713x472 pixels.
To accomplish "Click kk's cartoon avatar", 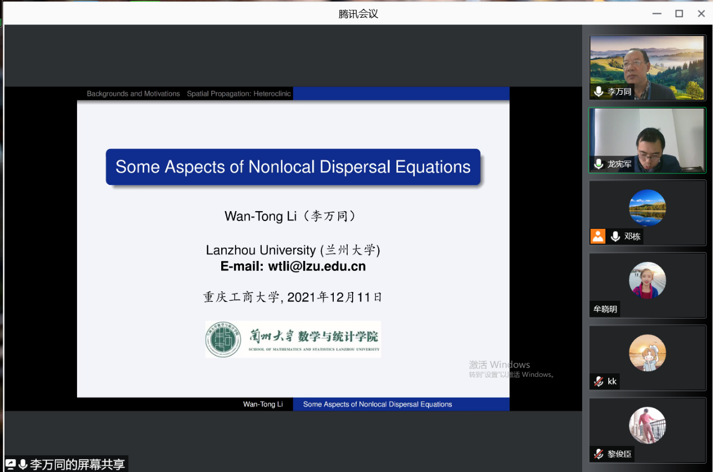I will point(647,353).
